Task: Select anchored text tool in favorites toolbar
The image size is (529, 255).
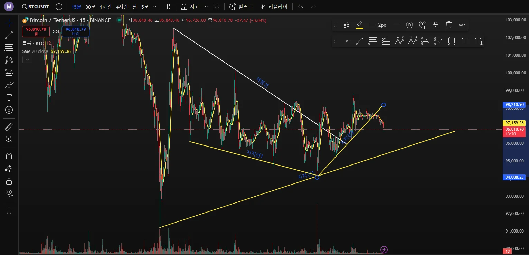Action: (x=479, y=41)
